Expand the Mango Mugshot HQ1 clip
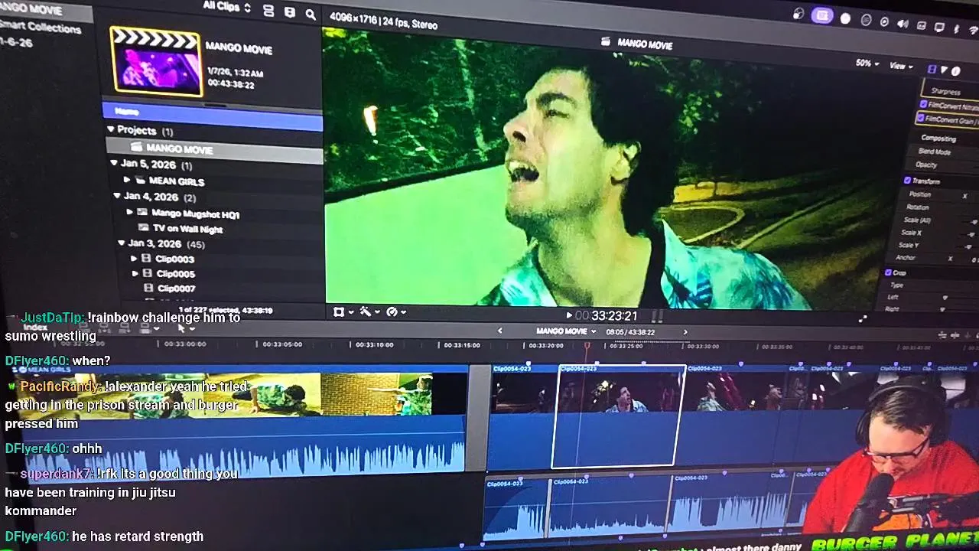 pyautogui.click(x=130, y=212)
